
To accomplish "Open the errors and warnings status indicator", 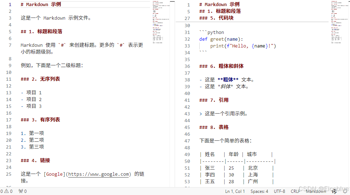I will [6, 191].
